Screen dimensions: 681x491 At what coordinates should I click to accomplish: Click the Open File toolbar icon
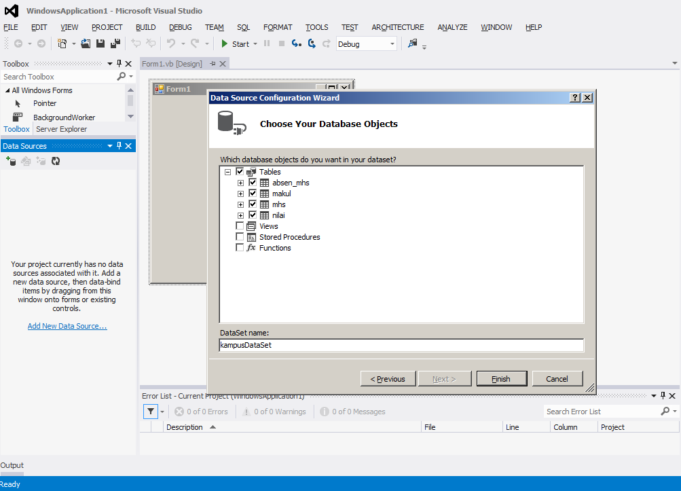pos(86,43)
